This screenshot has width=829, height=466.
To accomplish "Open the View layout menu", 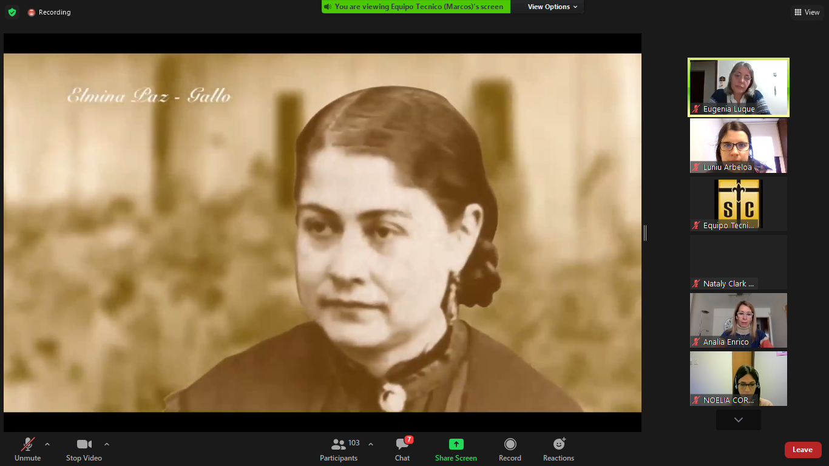I will (x=807, y=12).
